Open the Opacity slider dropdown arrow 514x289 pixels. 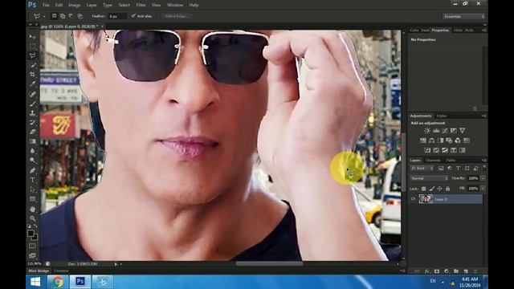[483, 178]
